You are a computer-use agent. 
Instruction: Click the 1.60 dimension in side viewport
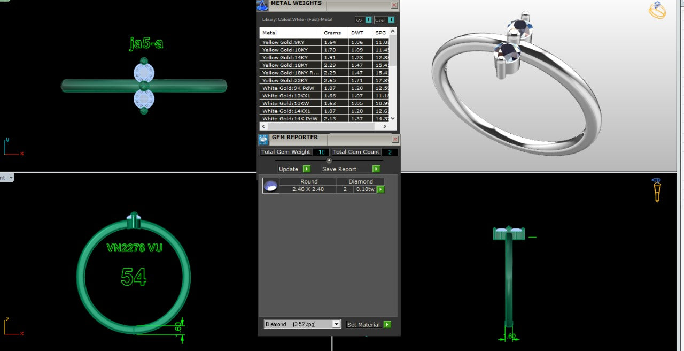coord(509,337)
